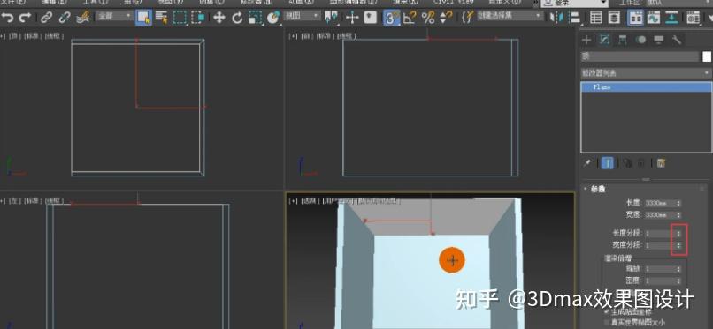
Task: Open the Hierarchy panel tab
Action: 622,40
